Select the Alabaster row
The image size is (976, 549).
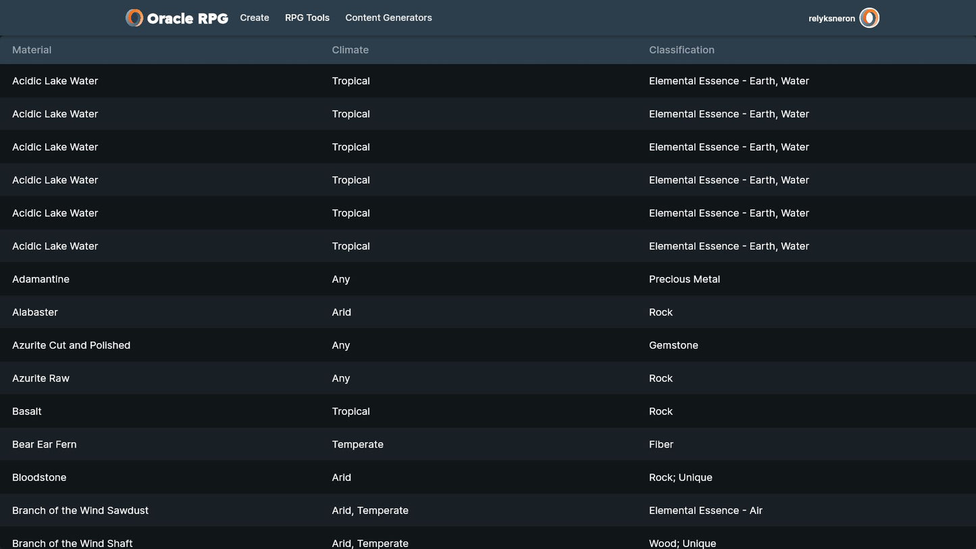pos(35,313)
